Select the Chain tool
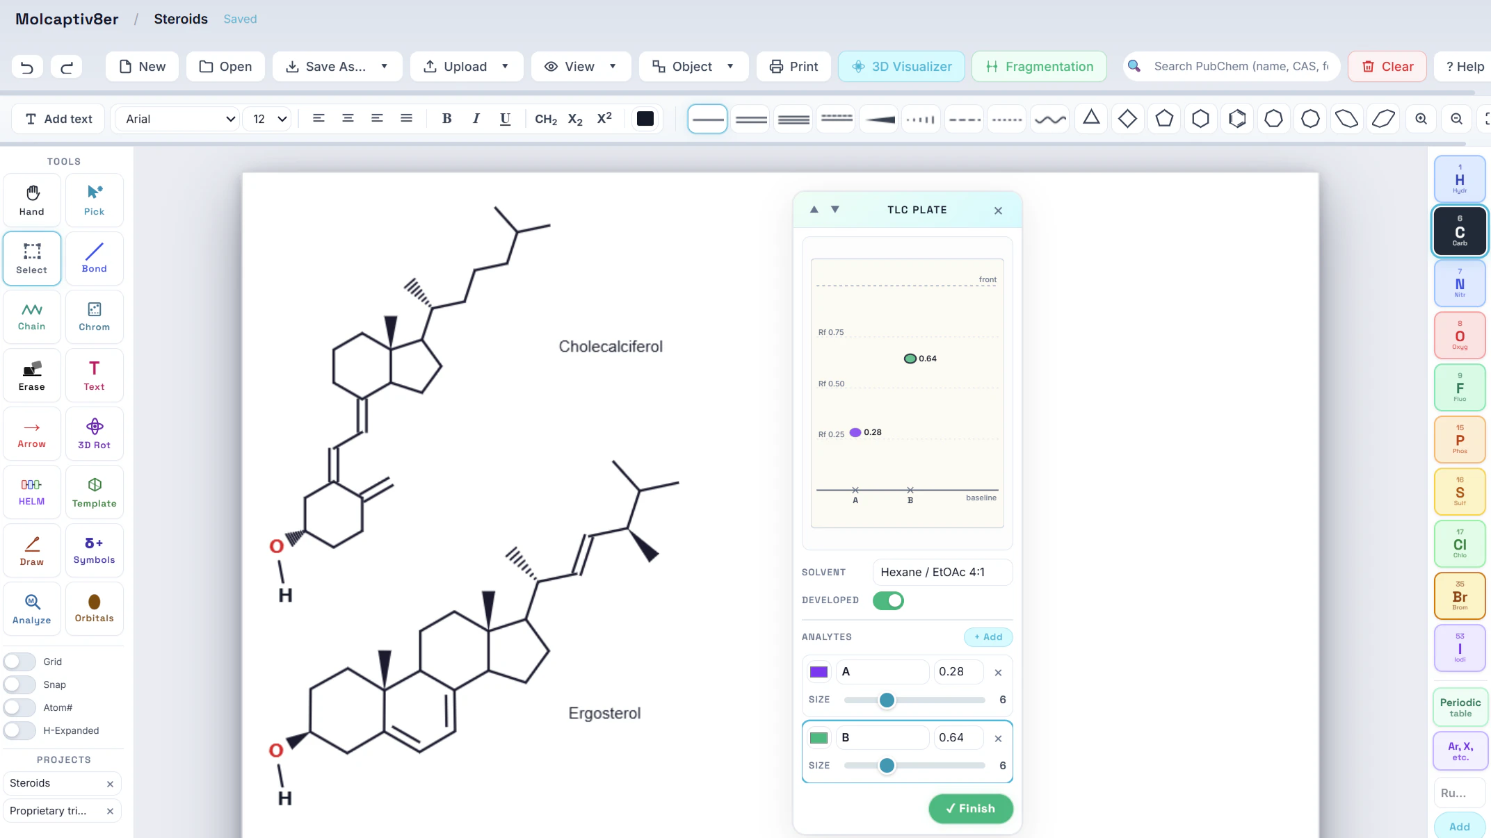 32,317
